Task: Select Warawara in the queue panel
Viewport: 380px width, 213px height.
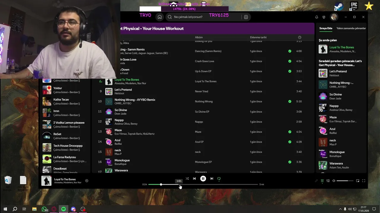Action: [x=341, y=165]
